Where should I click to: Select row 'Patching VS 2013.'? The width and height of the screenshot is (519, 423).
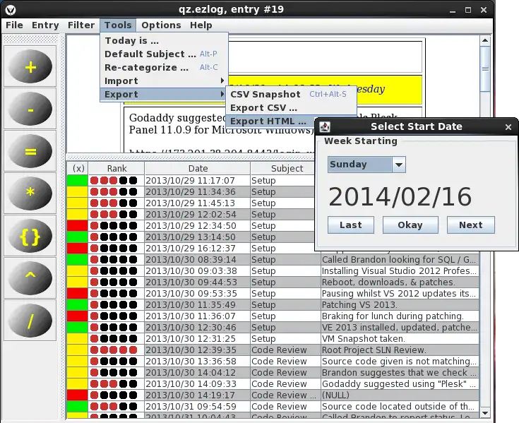pos(400,304)
